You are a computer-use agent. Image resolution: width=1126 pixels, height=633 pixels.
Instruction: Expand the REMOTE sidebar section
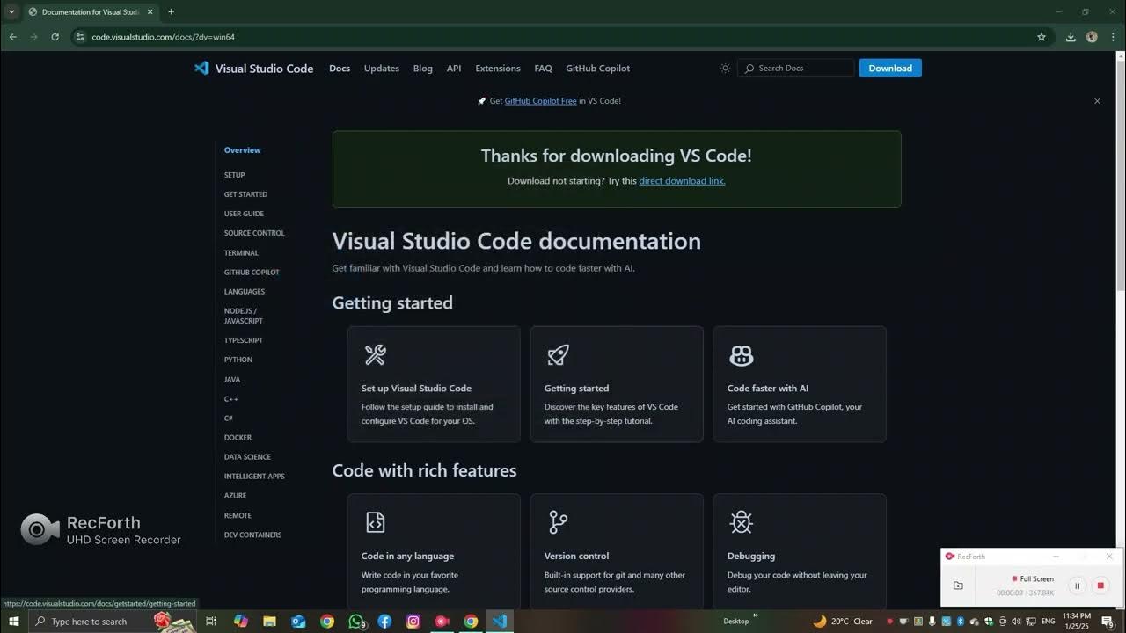[x=238, y=515]
